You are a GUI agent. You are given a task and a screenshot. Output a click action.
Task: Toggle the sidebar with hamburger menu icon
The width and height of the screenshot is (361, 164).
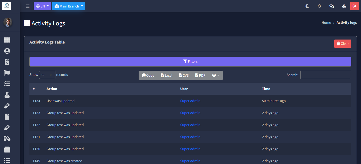pyautogui.click(x=28, y=6)
